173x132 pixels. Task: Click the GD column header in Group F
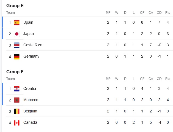pyautogui.click(x=159, y=79)
